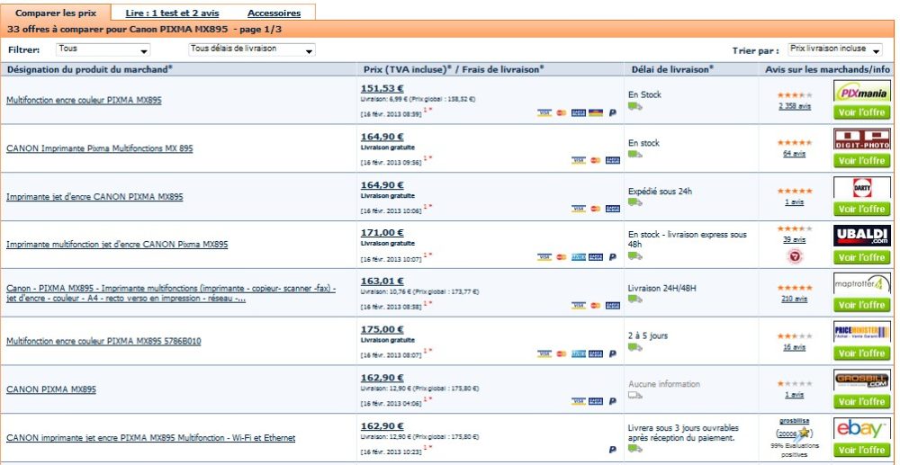This screenshot has height=465, width=900.
Task: Open 'Multifonction encre couleur PIXMA MX895' link without 5786B010
Action: [x=84, y=100]
